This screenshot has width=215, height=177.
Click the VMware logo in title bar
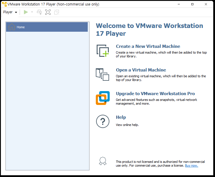tap(4, 4)
